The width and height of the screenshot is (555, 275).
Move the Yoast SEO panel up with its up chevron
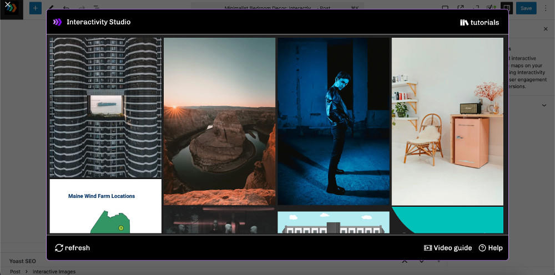pyautogui.click(x=405, y=262)
